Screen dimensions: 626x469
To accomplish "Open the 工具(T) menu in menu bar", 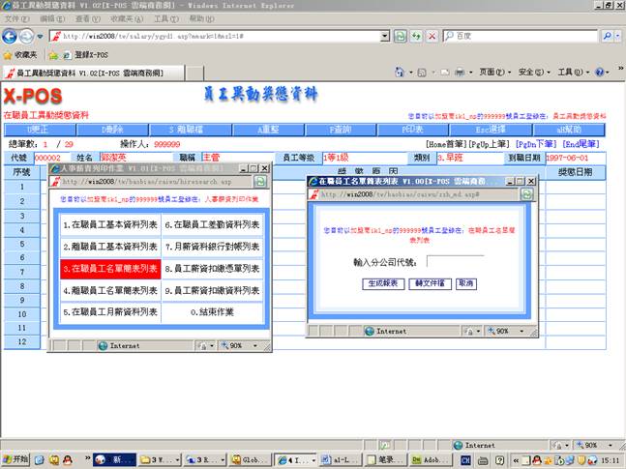I will click(166, 18).
